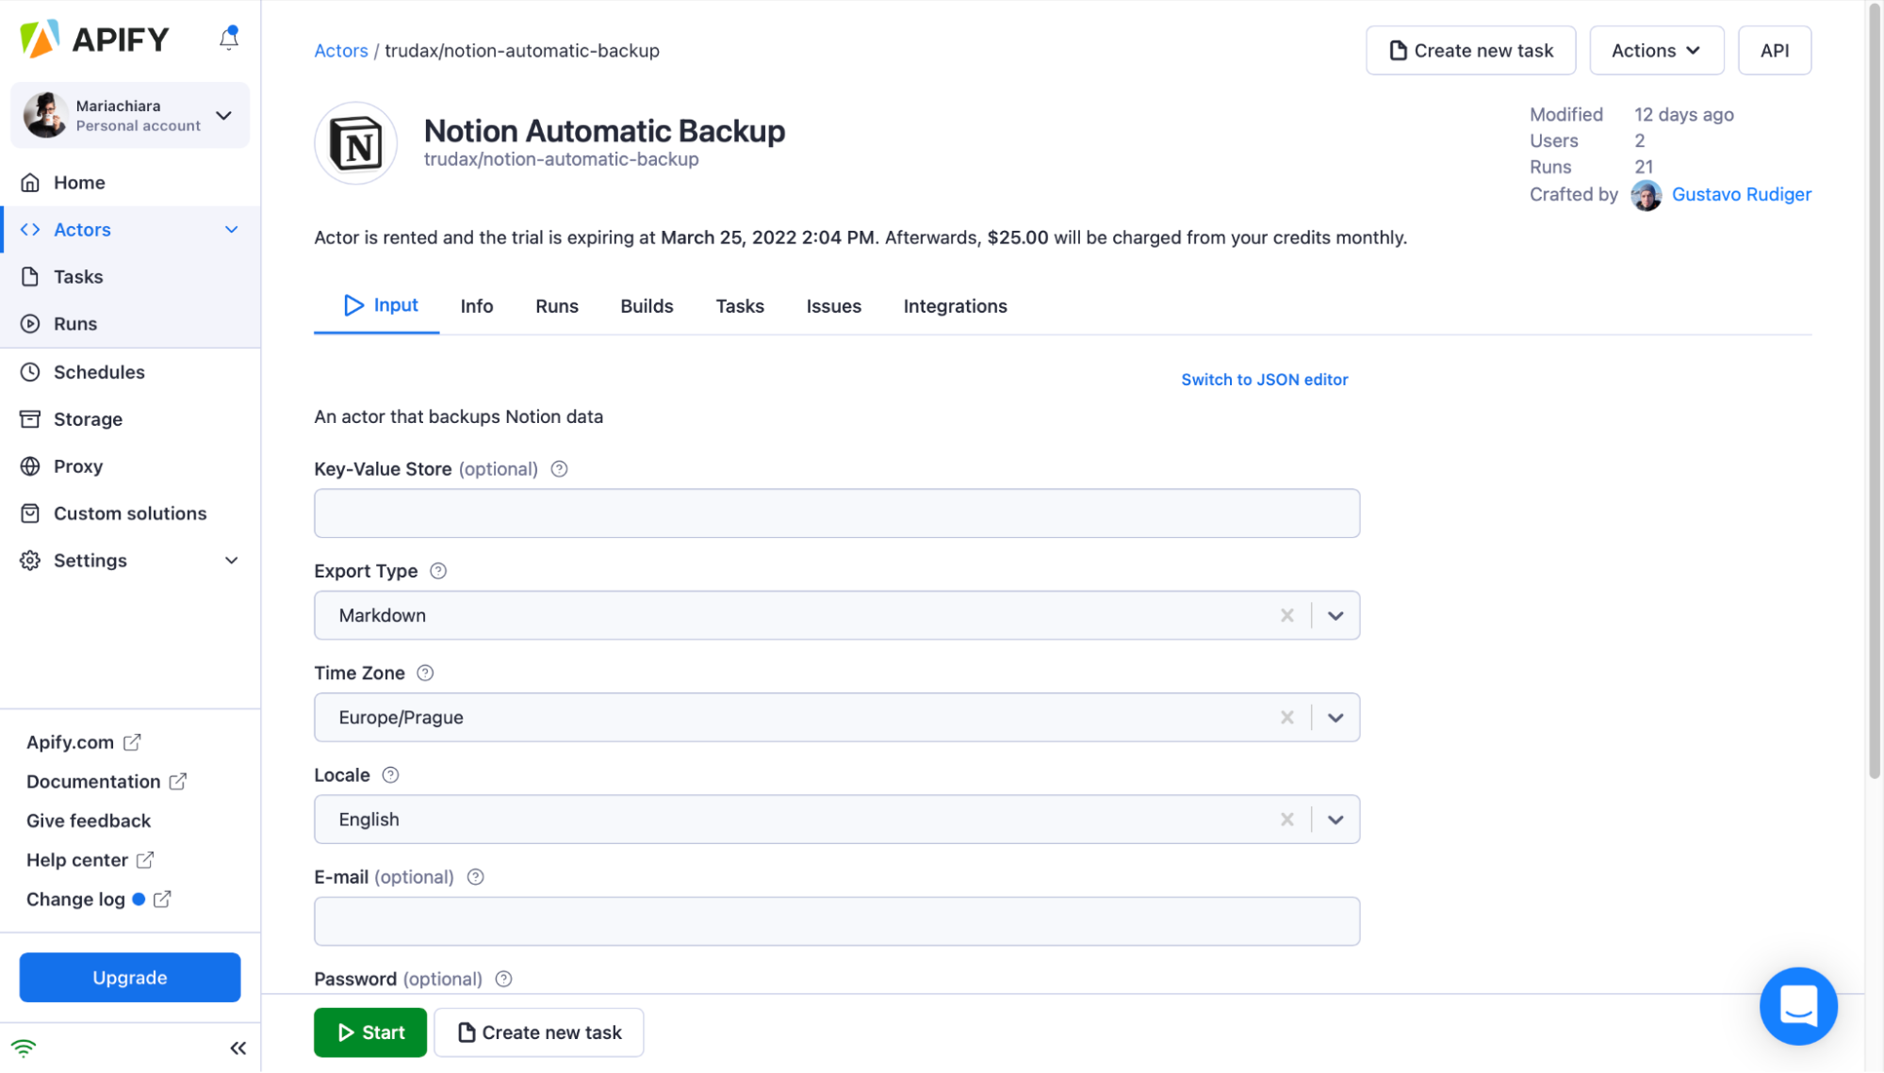This screenshot has width=1884, height=1073.
Task: Click the Notion Automatic Backup logo
Action: [355, 143]
